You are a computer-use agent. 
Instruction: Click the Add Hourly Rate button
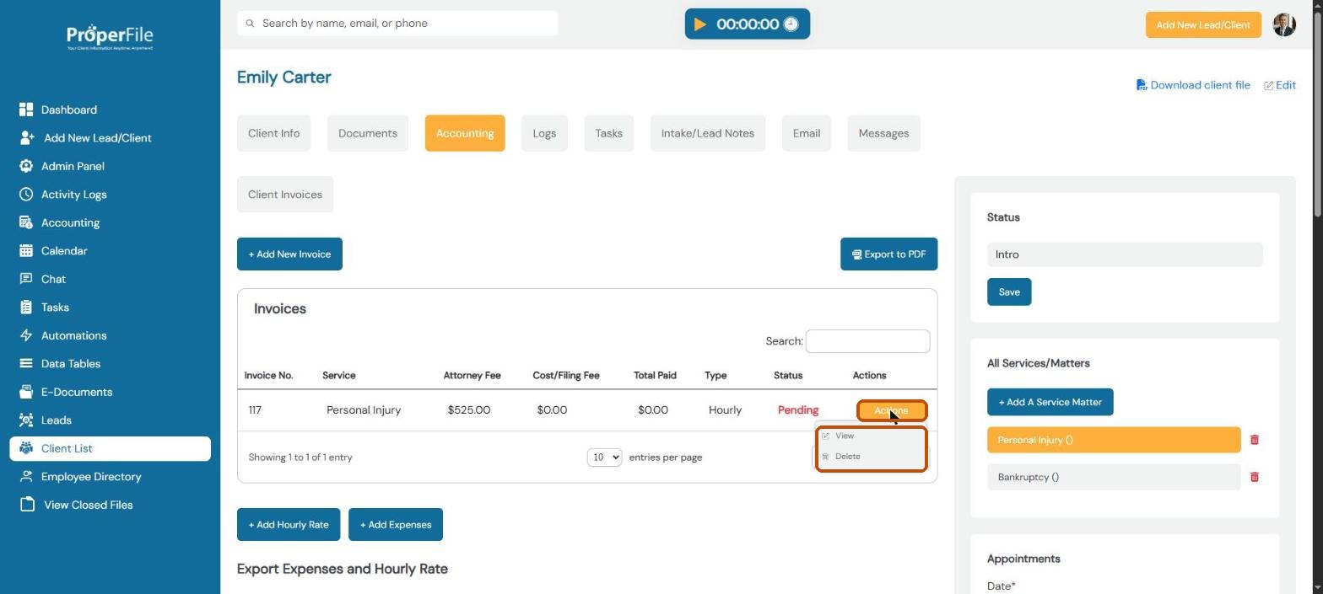(x=289, y=525)
